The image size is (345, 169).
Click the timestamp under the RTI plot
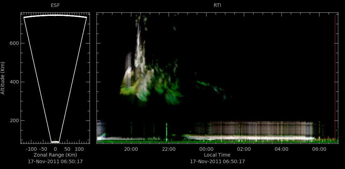click(x=217, y=161)
